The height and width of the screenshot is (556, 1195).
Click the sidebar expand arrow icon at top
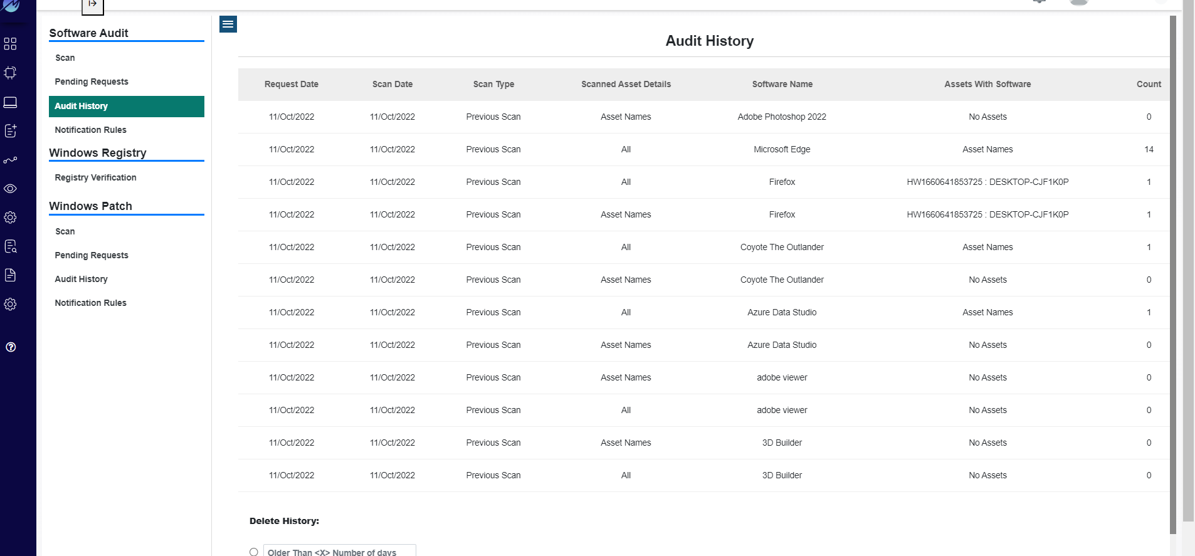point(93,5)
